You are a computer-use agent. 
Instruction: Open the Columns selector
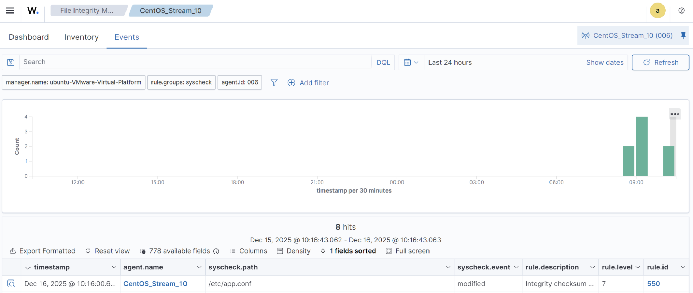(249, 251)
